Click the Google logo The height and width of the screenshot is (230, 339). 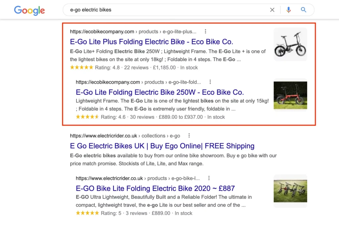(29, 10)
